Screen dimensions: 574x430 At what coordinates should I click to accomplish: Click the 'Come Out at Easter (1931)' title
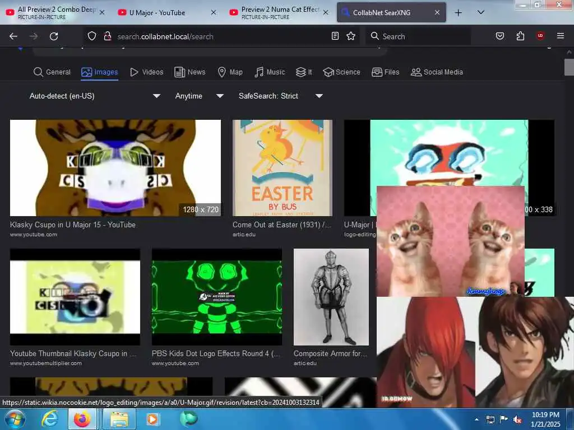282,225
